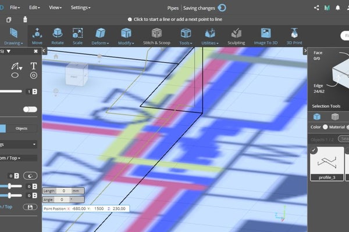
Task: Open the File menu
Action: point(15,8)
